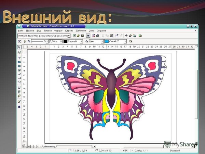This screenshot has height=154, width=205.
Task: Open the Правка menu
Action: 30,31
